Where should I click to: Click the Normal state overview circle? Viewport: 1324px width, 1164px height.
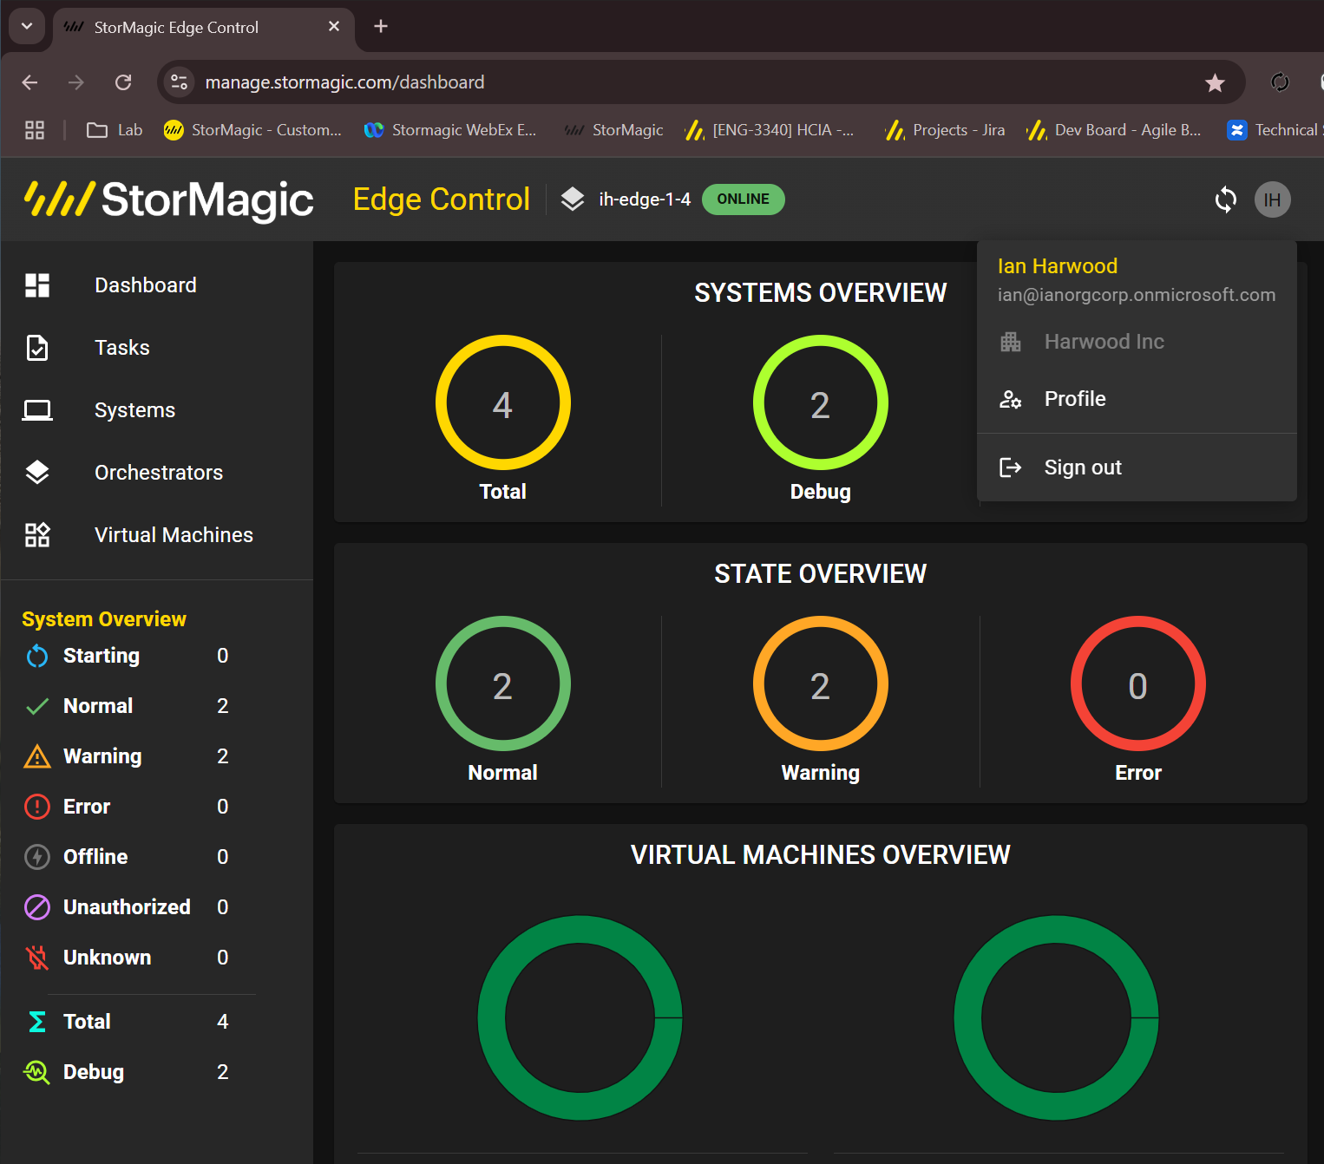coord(503,684)
